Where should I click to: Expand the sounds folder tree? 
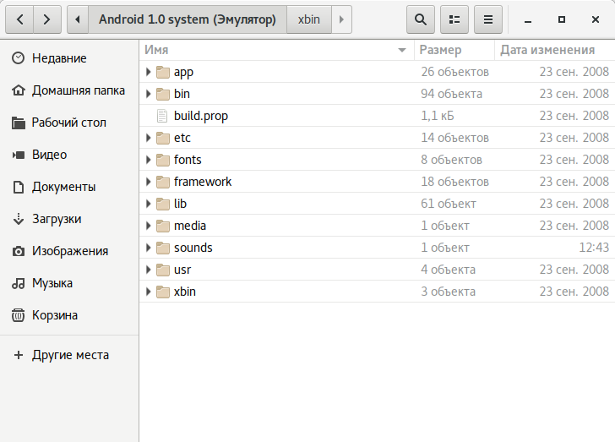pos(149,248)
